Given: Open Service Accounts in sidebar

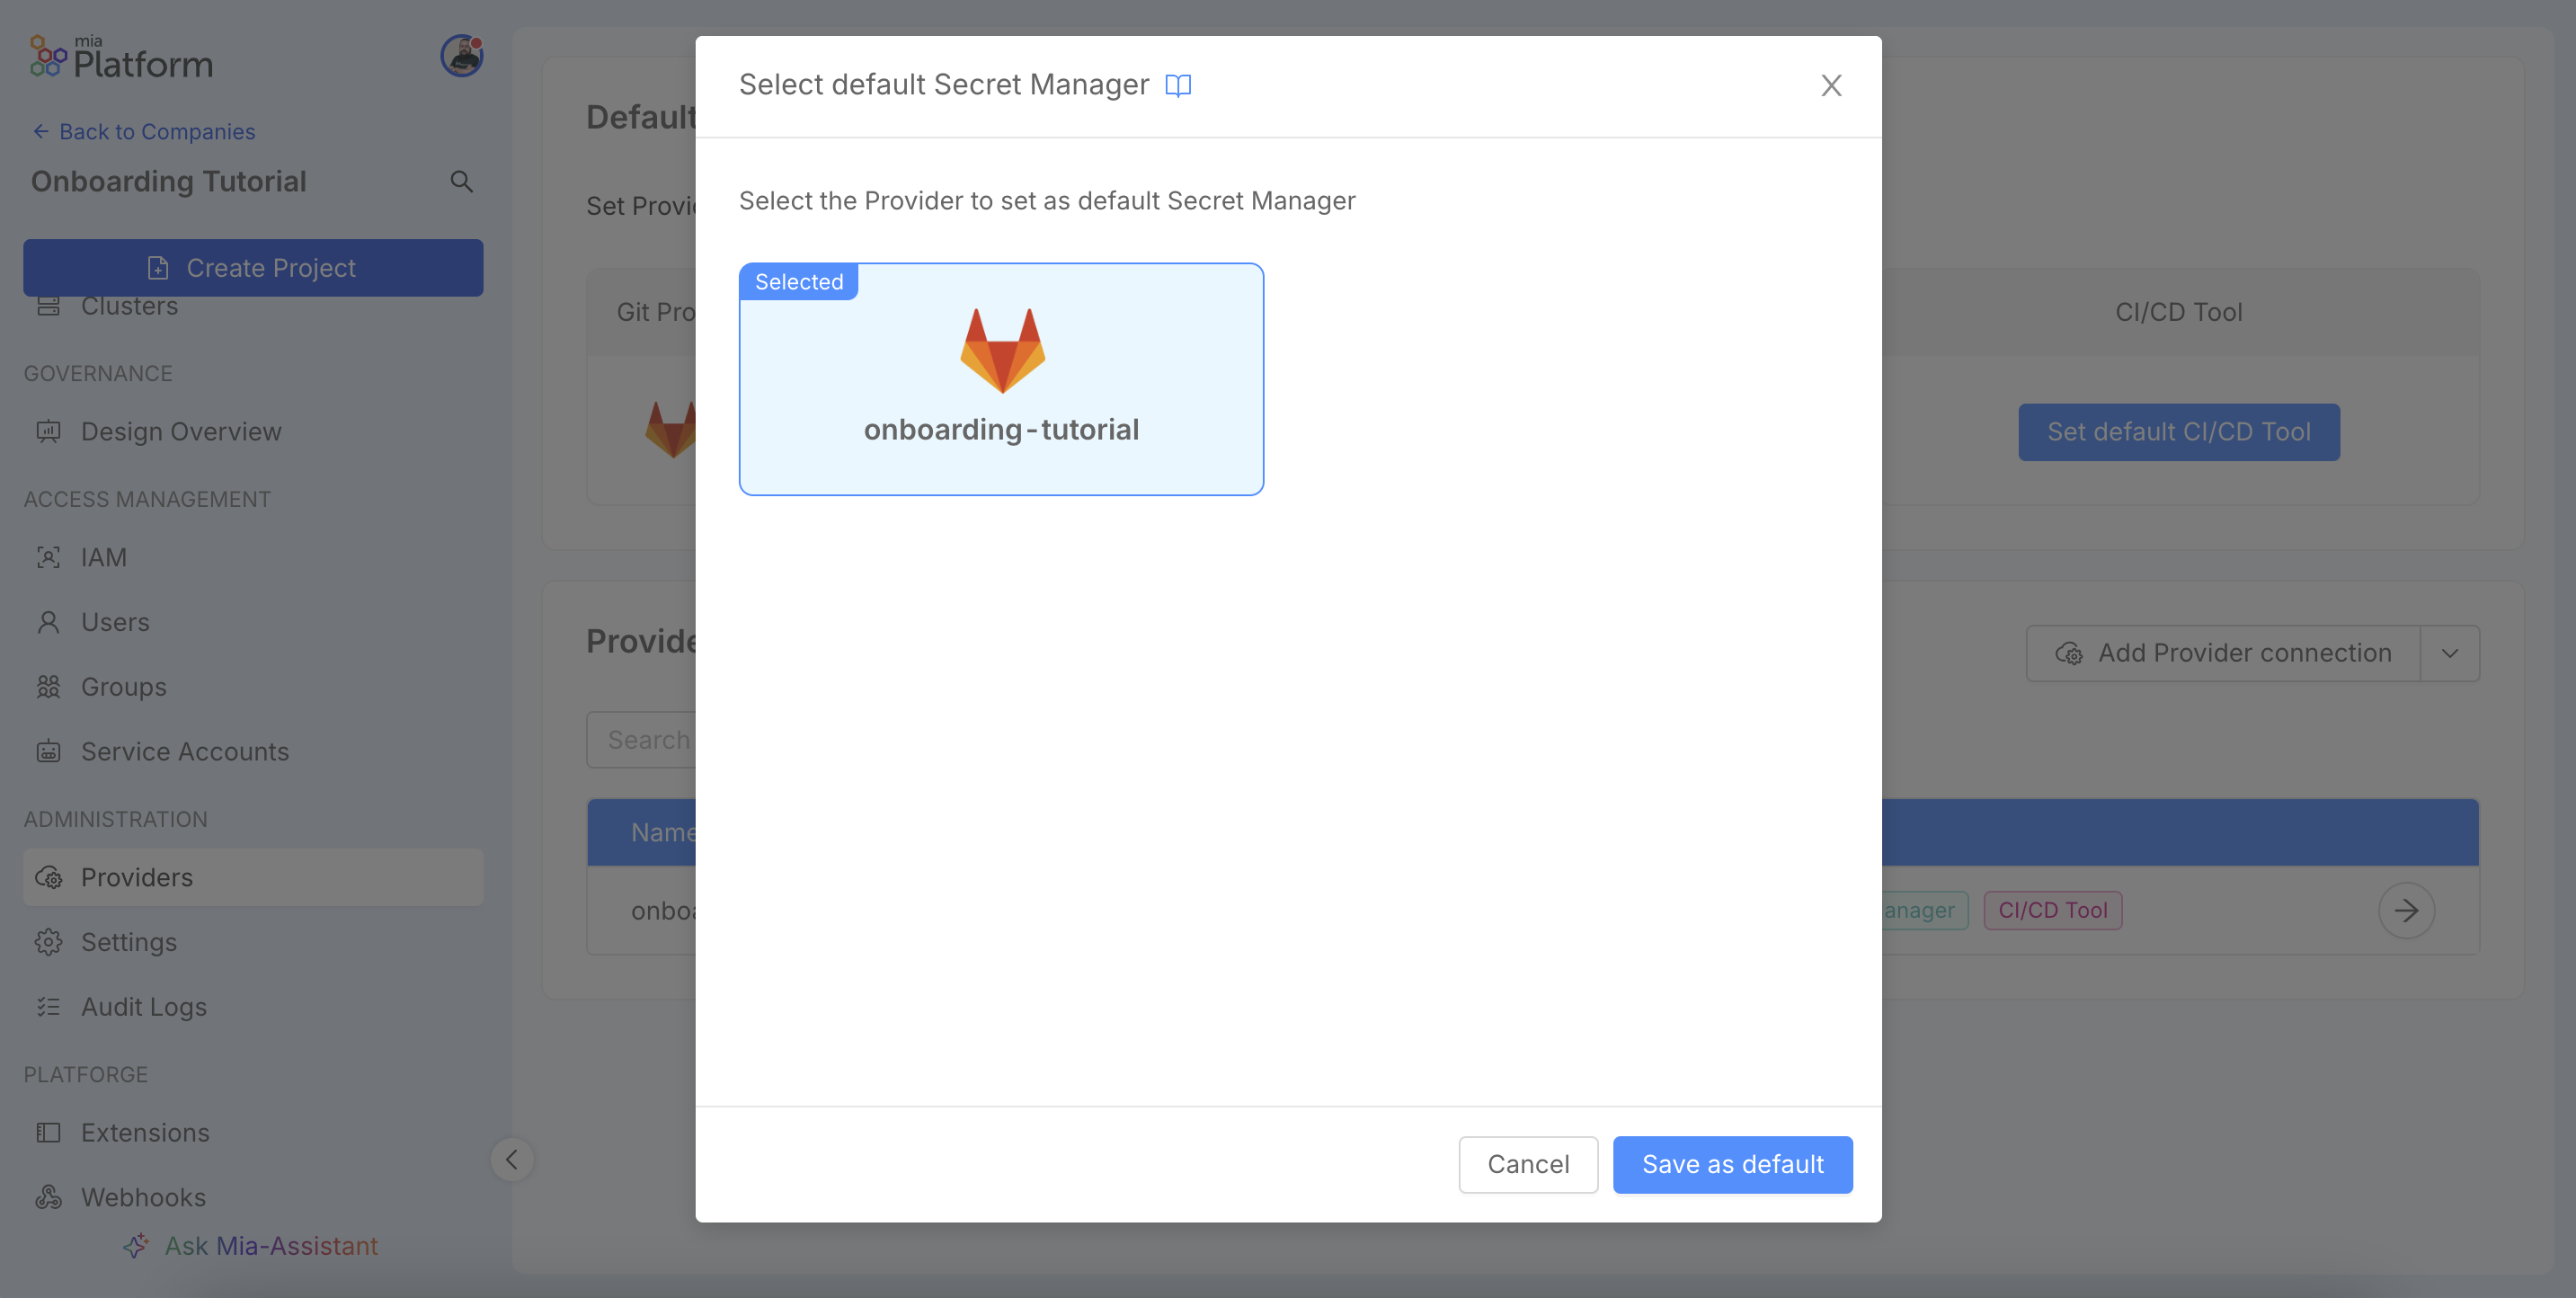Looking at the screenshot, I should click(253, 751).
